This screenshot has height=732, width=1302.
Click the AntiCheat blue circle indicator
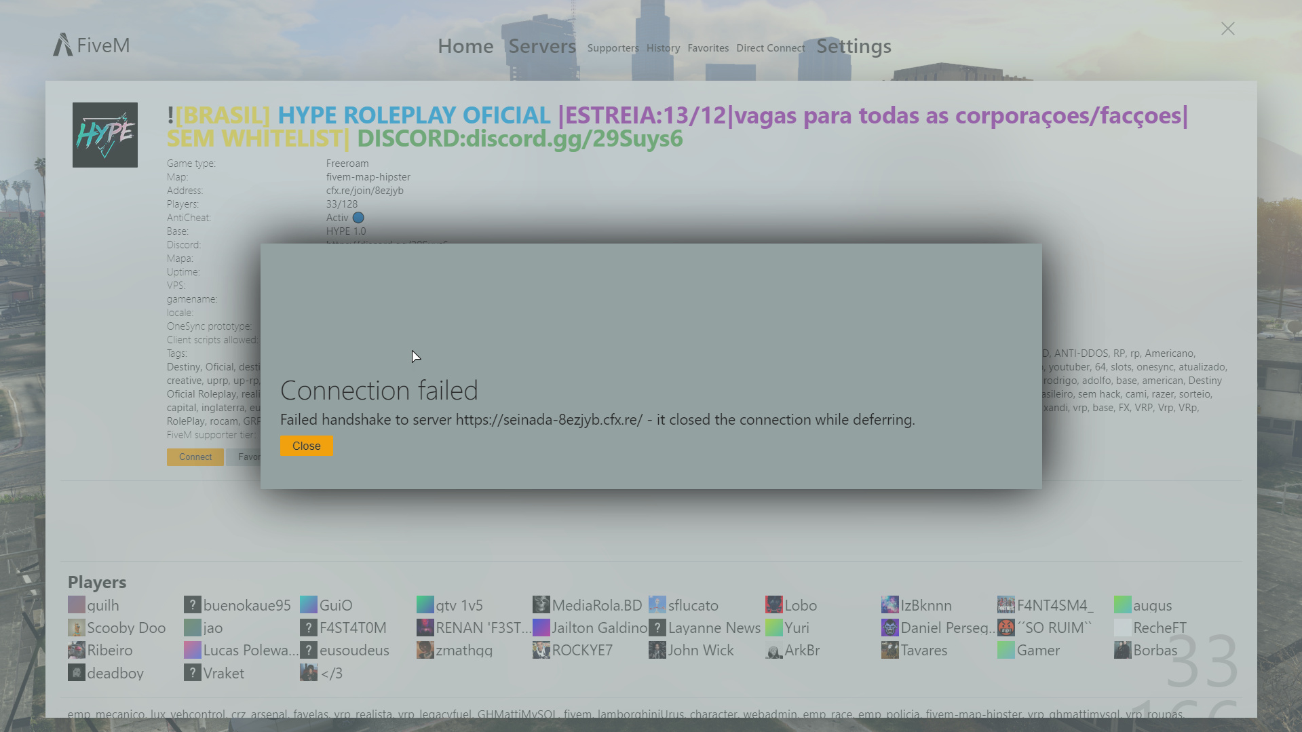pyautogui.click(x=358, y=218)
